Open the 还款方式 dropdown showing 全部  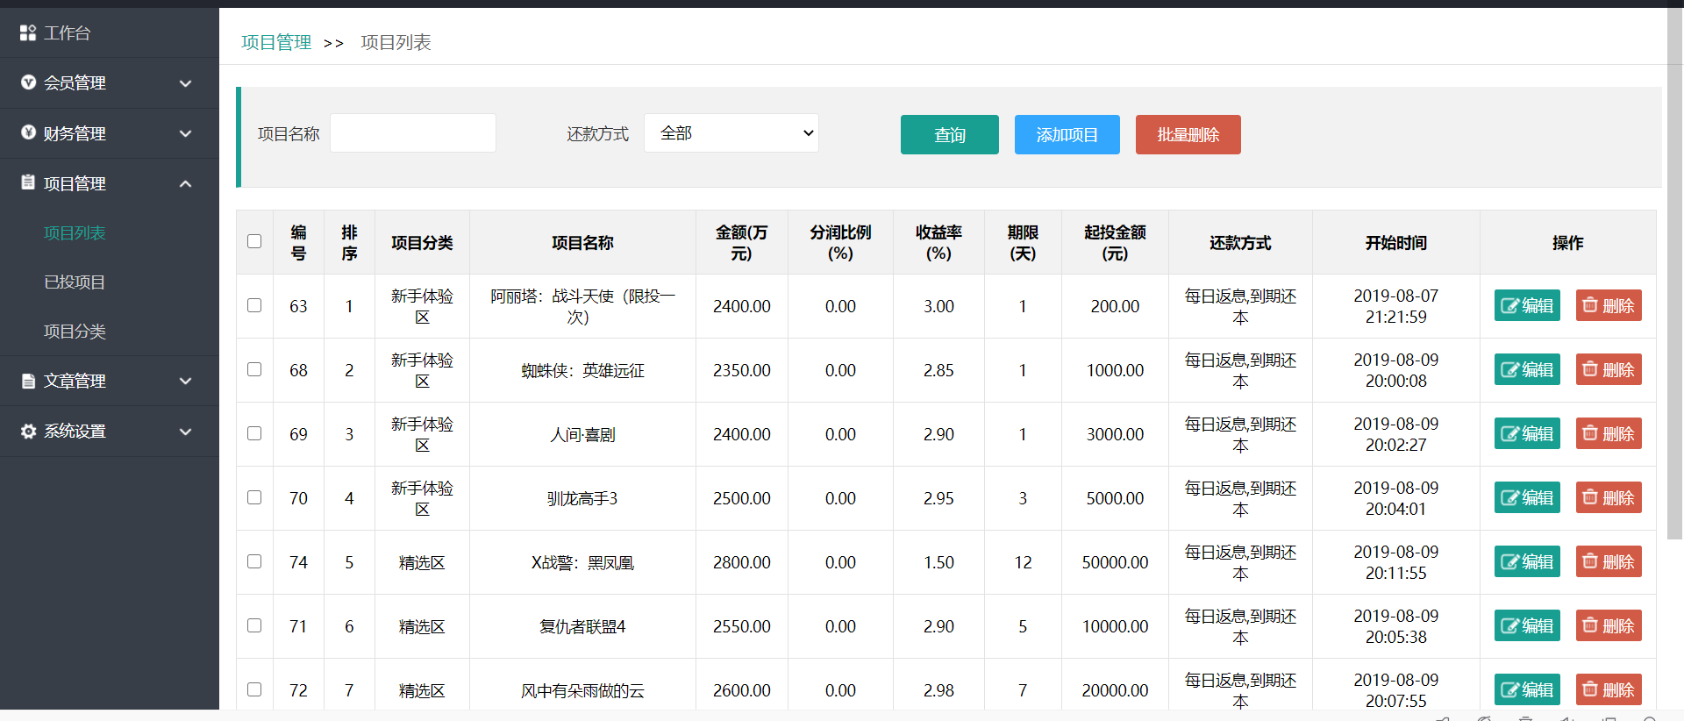731,133
